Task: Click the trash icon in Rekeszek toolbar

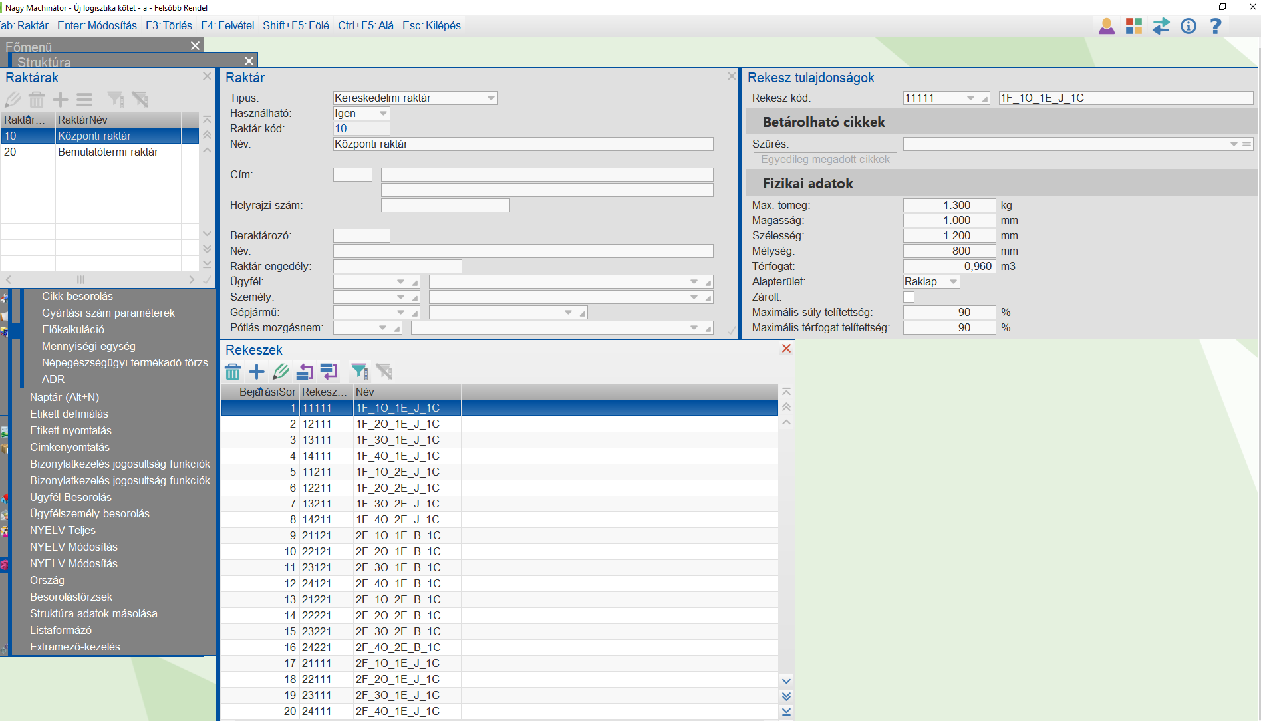Action: (233, 372)
